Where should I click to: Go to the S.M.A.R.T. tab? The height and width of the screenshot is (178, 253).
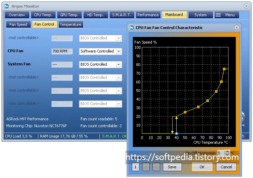122,15
